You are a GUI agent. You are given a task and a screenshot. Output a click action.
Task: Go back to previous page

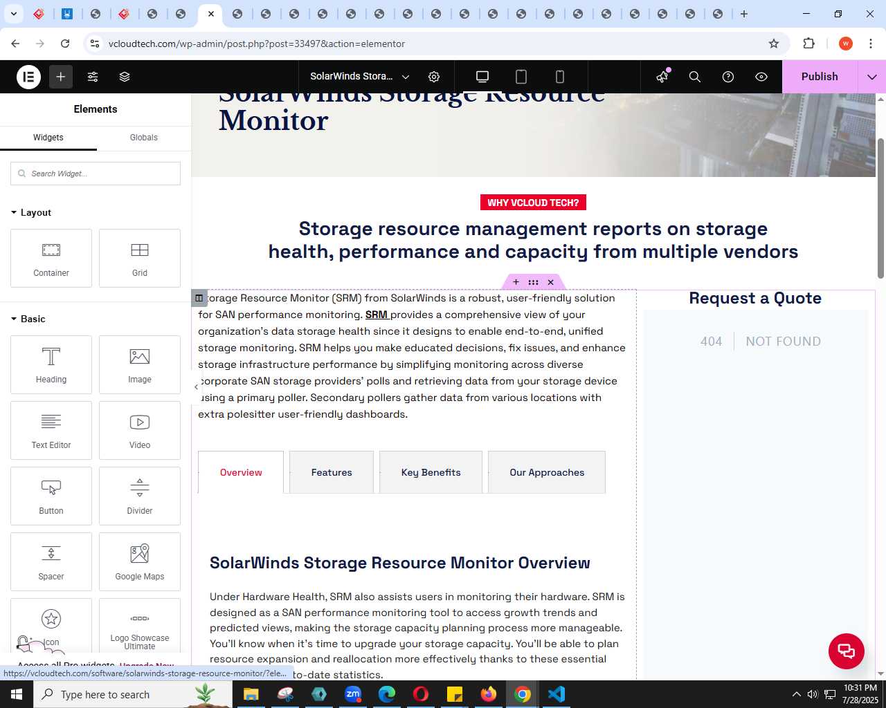tap(15, 44)
